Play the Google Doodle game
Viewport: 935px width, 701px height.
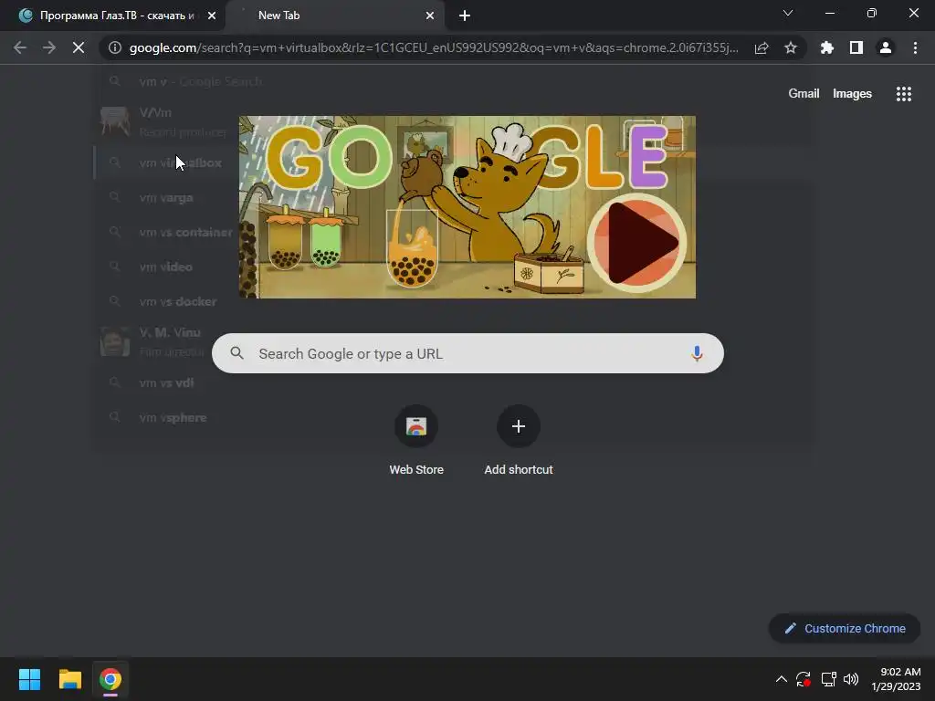click(x=636, y=243)
